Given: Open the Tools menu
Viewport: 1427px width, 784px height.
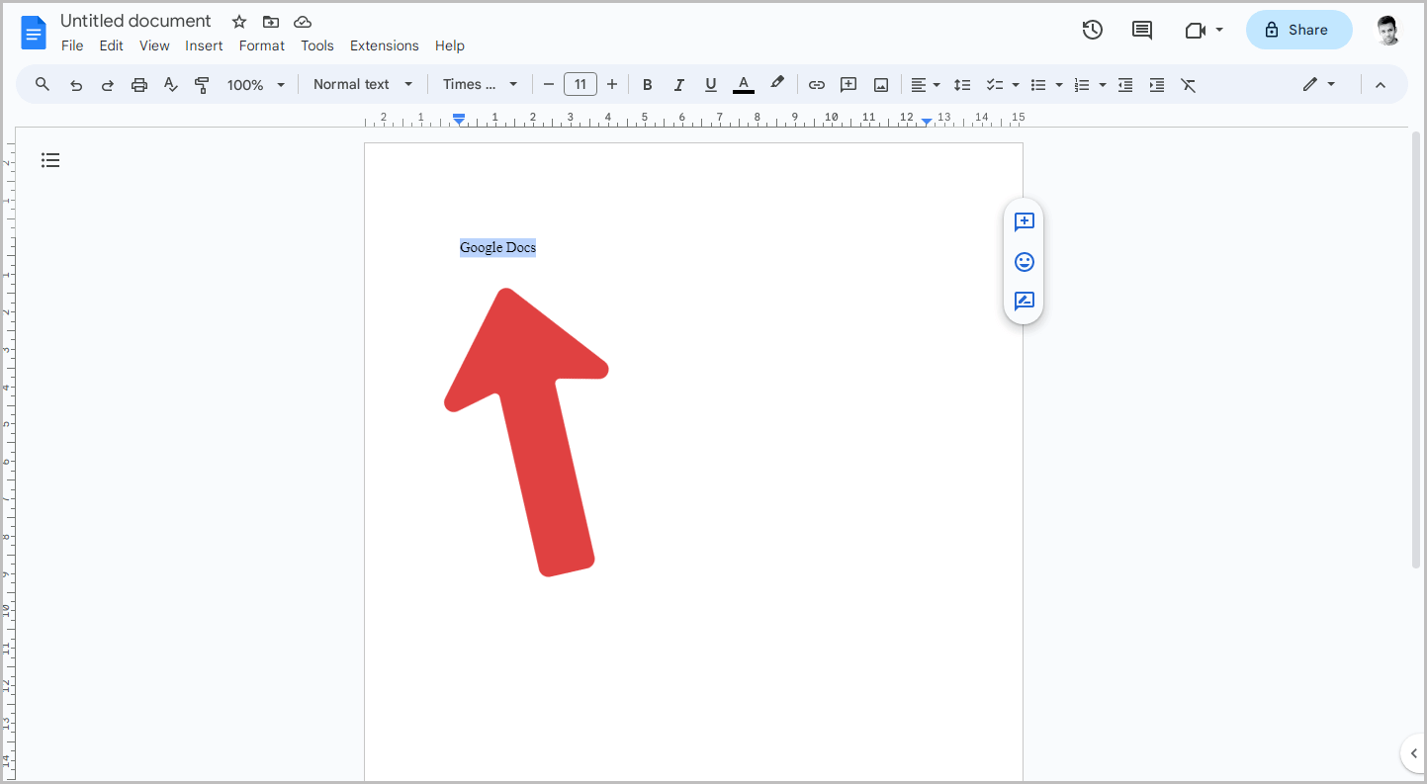Looking at the screenshot, I should (x=317, y=45).
